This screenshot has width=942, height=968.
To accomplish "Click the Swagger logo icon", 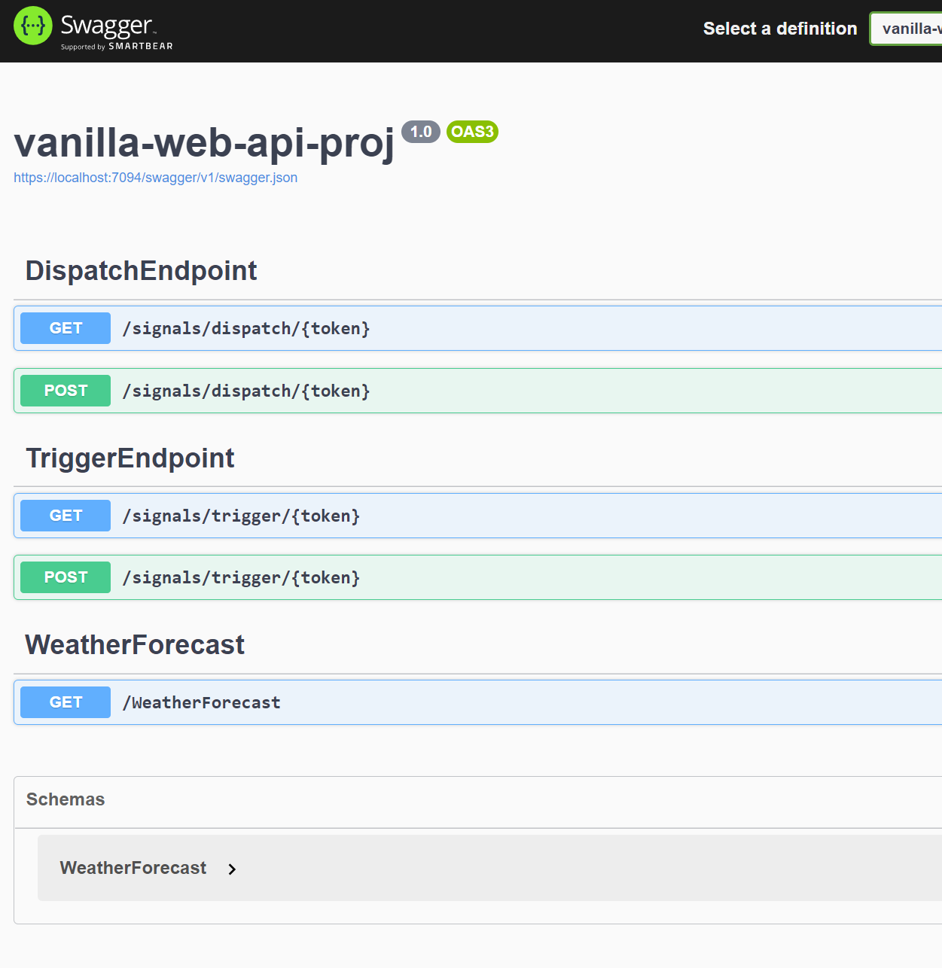I will pos(33,26).
